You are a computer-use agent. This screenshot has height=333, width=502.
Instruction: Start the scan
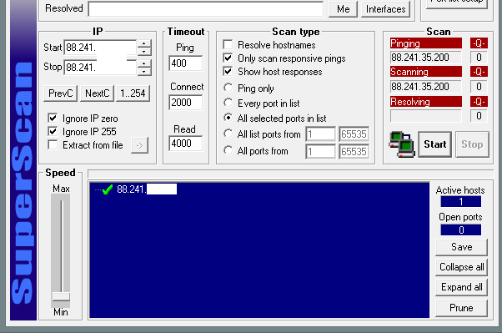click(x=434, y=144)
